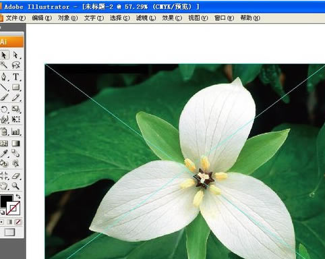
Task: Click the Stroke box with red slash
Action: (13, 208)
